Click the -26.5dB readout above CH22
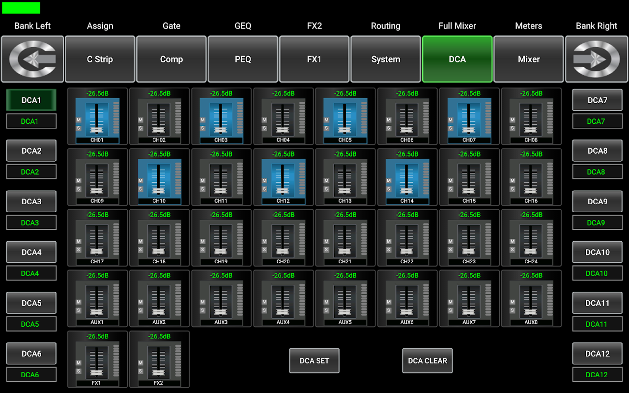629x393 pixels. pos(407,215)
